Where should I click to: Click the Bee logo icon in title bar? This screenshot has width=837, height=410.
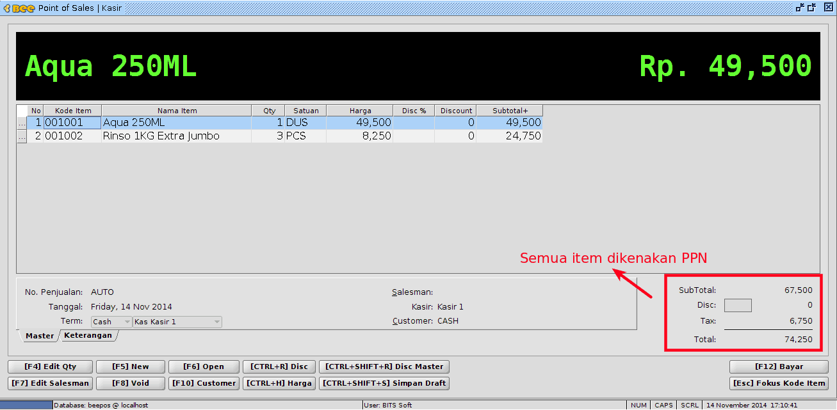coord(19,8)
